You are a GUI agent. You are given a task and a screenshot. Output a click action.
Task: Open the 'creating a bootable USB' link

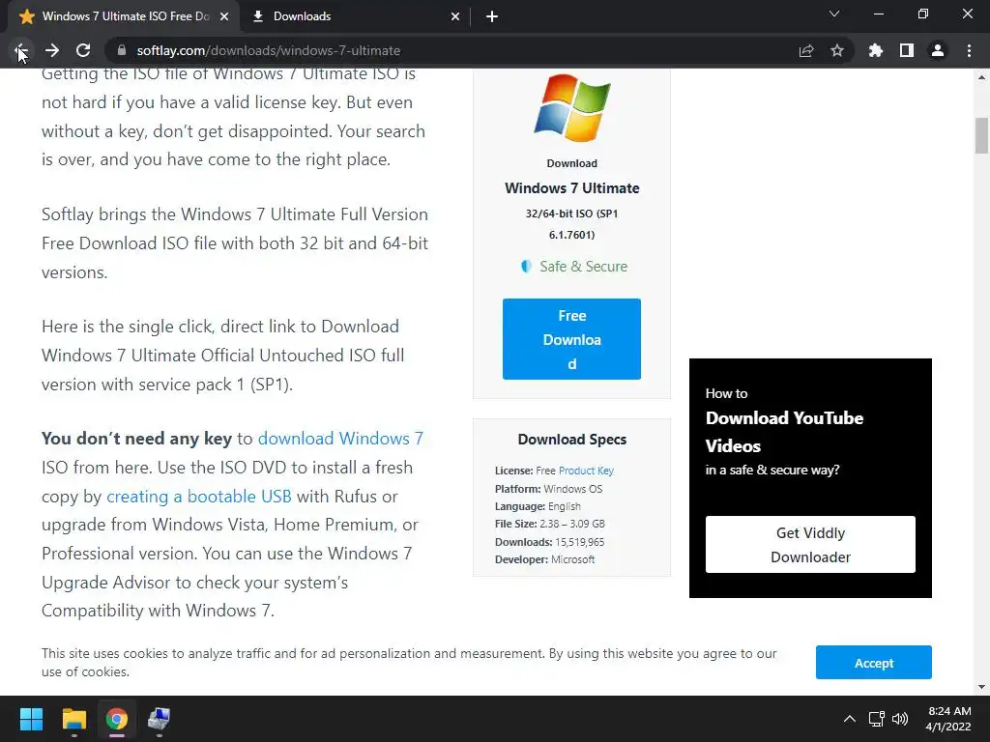pyautogui.click(x=199, y=497)
